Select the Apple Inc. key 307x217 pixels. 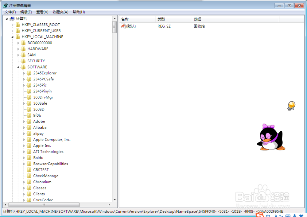42,146
